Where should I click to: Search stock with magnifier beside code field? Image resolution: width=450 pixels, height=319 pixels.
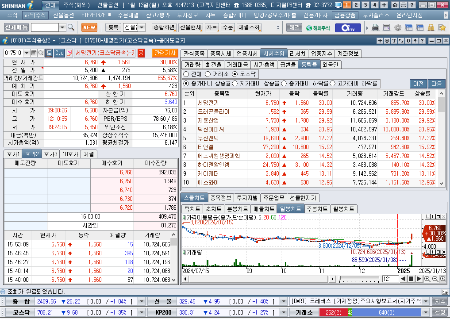41,53
